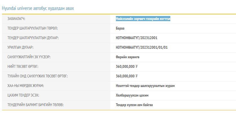236x114 pixels.
Task: Click the 360,000,000 ₮ value beside НИЙТ ТӨСӨВТ ӨРТӨГ
Action: tap(127, 67)
